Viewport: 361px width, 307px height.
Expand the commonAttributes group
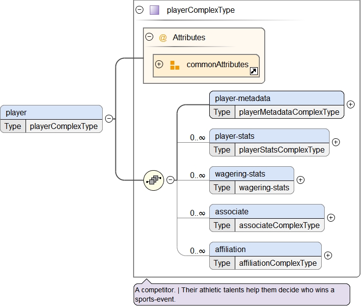tap(159, 64)
